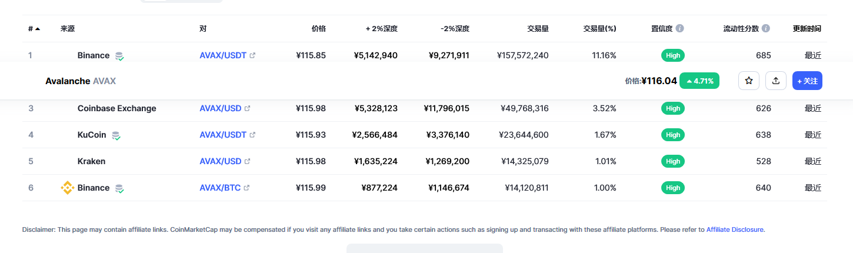Open AVAX/USDT pair link for Binance

click(223, 55)
